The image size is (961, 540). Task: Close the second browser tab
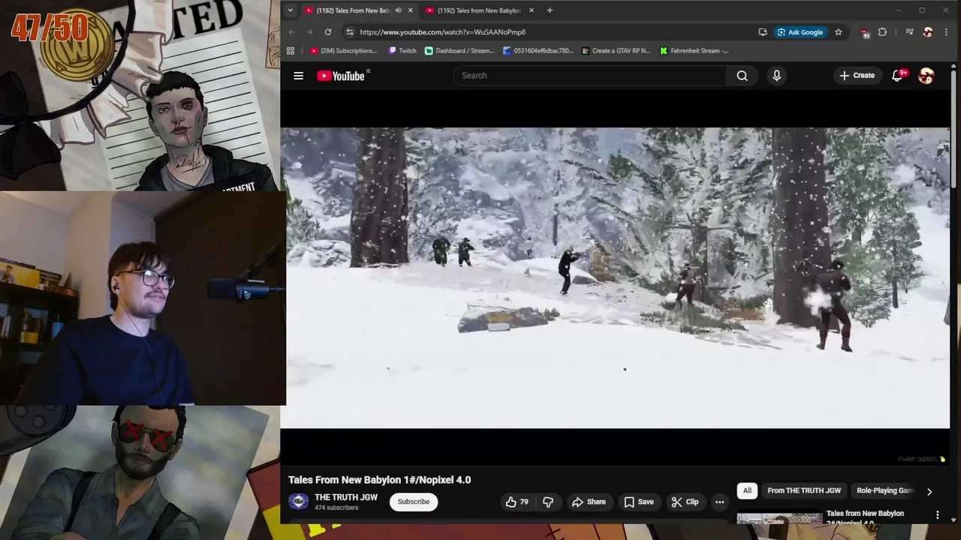point(532,10)
